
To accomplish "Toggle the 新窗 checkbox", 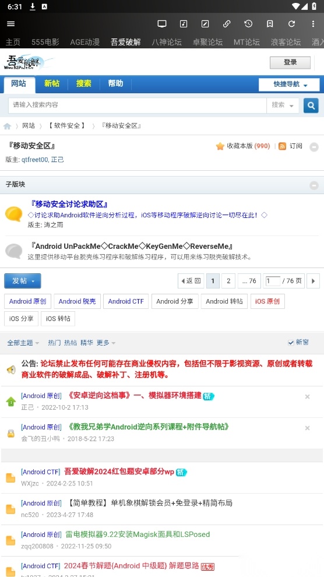I will tap(291, 343).
